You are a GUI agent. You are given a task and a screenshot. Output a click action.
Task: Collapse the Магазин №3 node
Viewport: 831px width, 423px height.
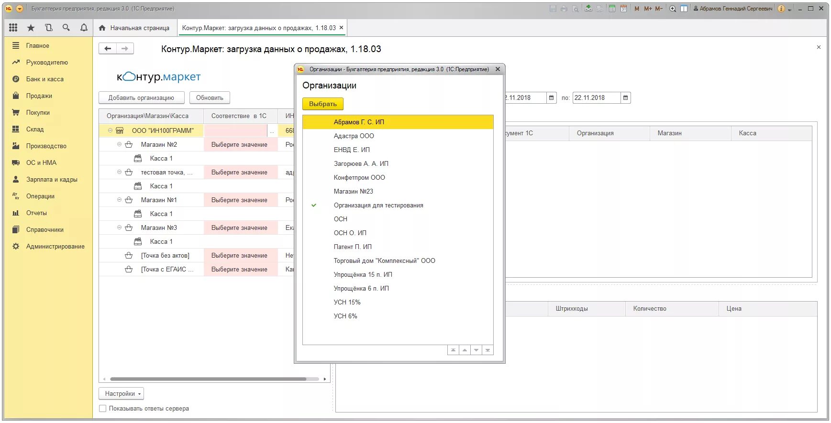(119, 228)
